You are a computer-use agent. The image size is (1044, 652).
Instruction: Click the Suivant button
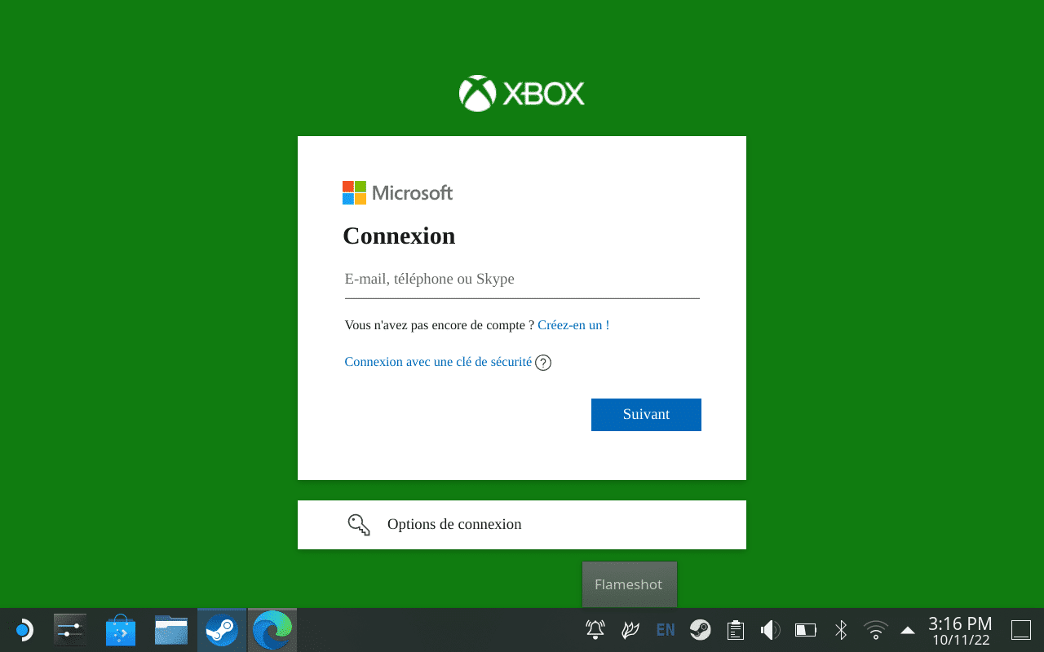pyautogui.click(x=646, y=414)
